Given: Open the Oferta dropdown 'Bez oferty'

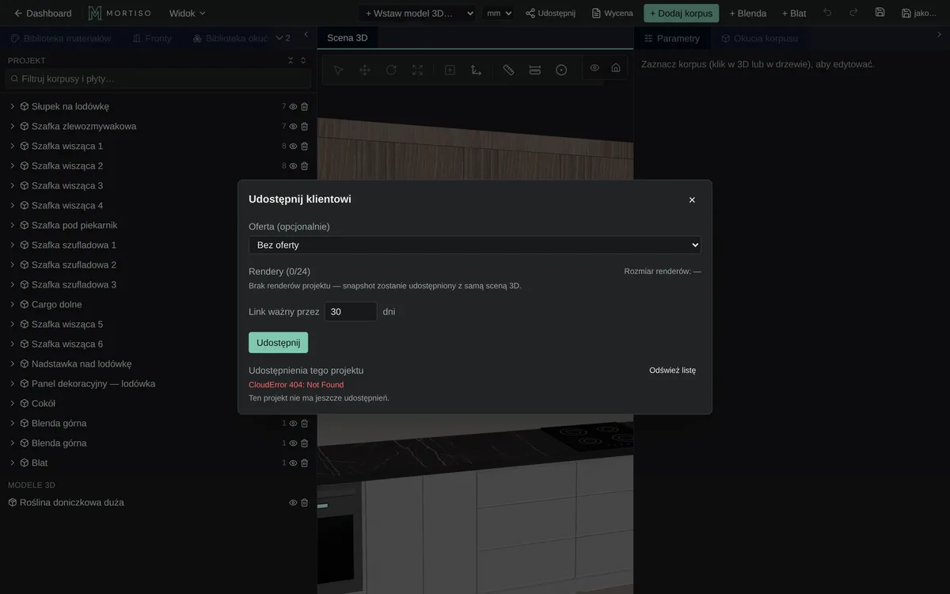Looking at the screenshot, I should [474, 245].
